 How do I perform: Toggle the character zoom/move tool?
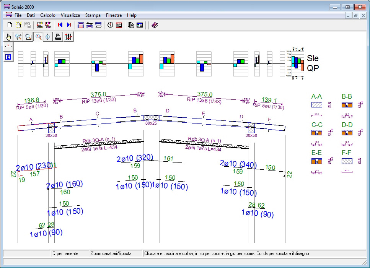point(38,37)
